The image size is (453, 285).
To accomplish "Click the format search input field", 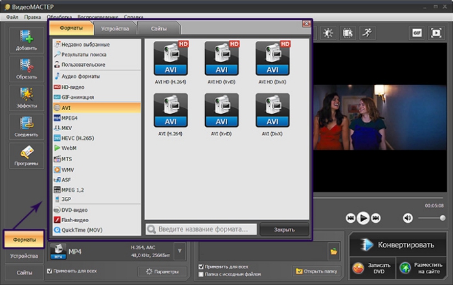I will pyautogui.click(x=201, y=229).
